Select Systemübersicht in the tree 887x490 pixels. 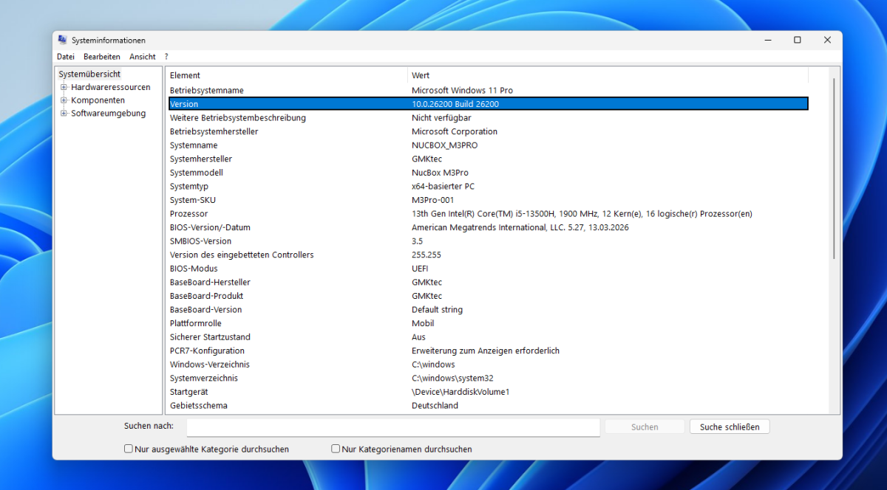tap(89, 74)
